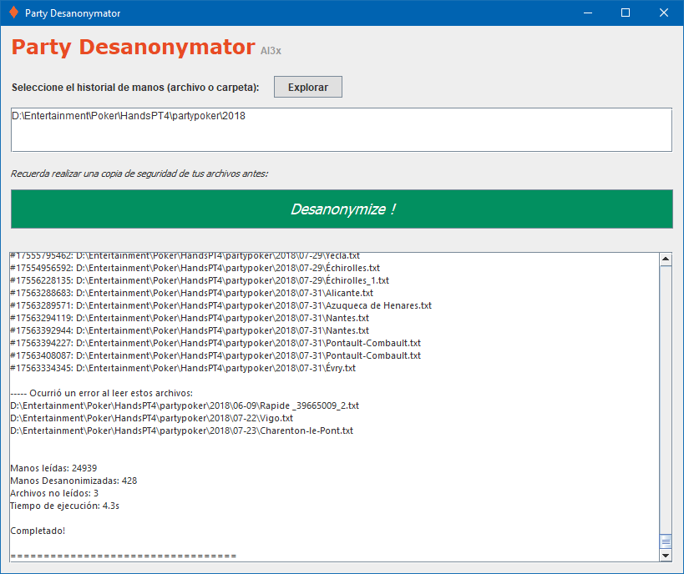684x574 pixels.
Task: Click error file Charenton-le-Pont.txt path
Action: [x=181, y=430]
